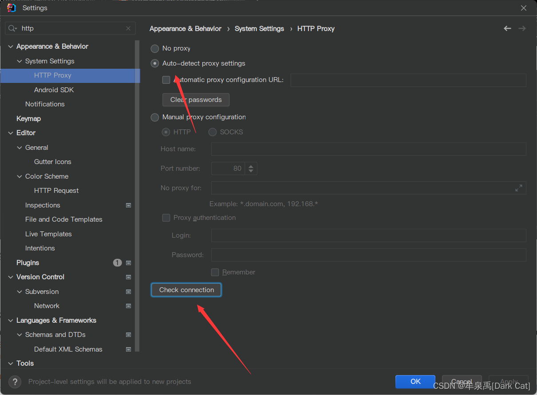Collapse the Editor tree node
The height and width of the screenshot is (395, 537).
click(x=11, y=133)
